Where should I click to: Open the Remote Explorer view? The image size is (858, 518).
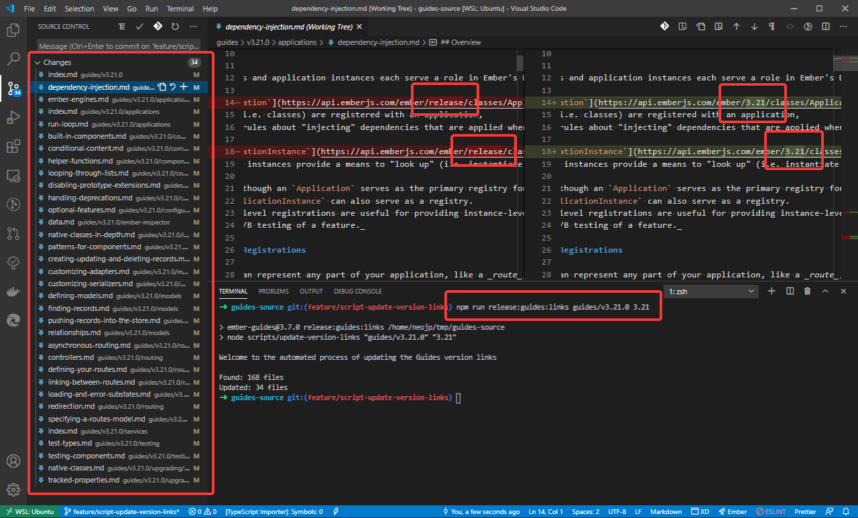(13, 176)
